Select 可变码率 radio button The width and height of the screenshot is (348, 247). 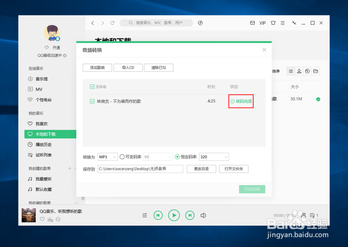click(x=122, y=157)
